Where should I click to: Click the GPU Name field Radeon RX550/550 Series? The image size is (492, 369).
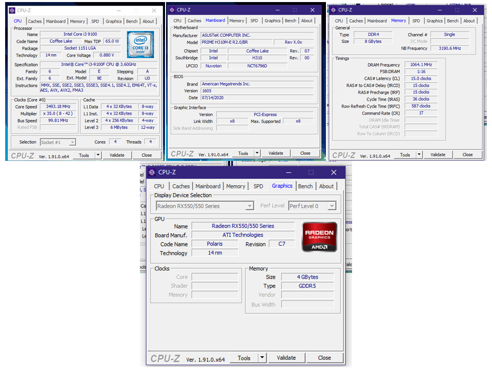pyautogui.click(x=243, y=226)
